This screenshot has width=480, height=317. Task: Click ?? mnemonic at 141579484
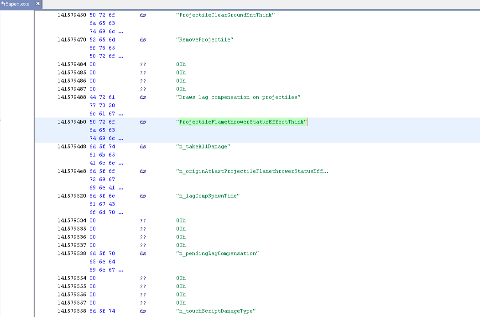143,64
